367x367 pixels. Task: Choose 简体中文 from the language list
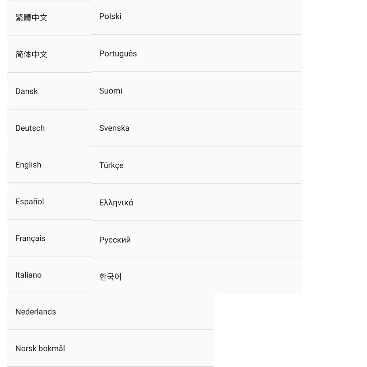pos(32,54)
